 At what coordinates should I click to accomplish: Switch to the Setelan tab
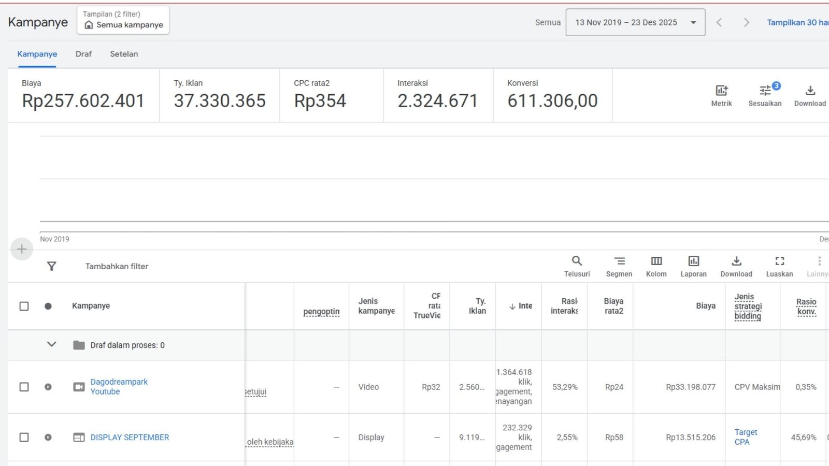[124, 54]
